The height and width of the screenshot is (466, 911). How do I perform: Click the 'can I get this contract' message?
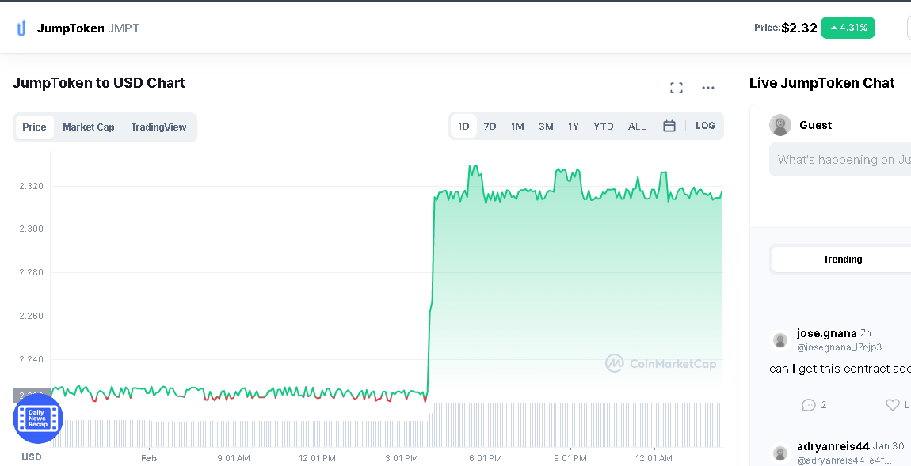point(840,369)
